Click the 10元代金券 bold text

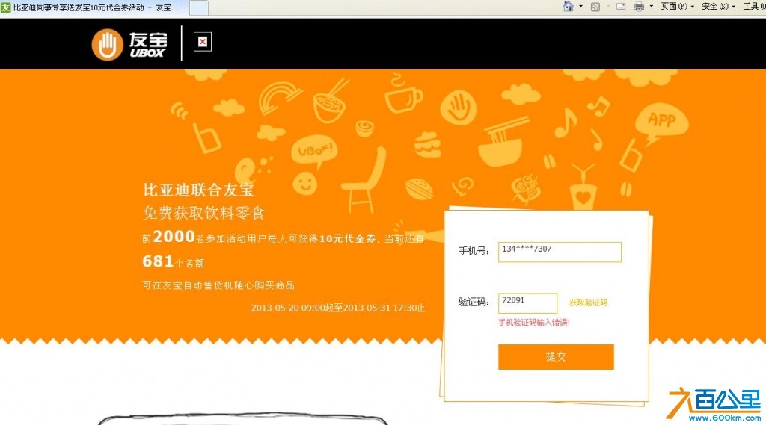348,238
